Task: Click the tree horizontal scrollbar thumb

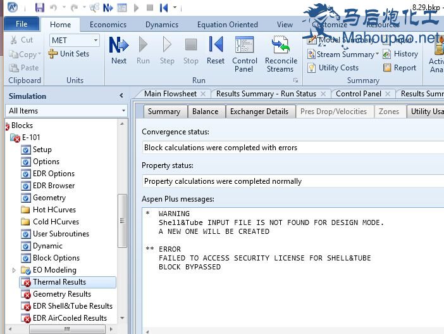Action: [x=67, y=329]
